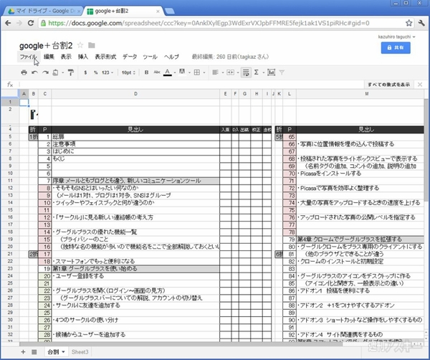Open the 最終編集 revision history link
The height and width of the screenshot is (360, 430).
tap(230, 57)
